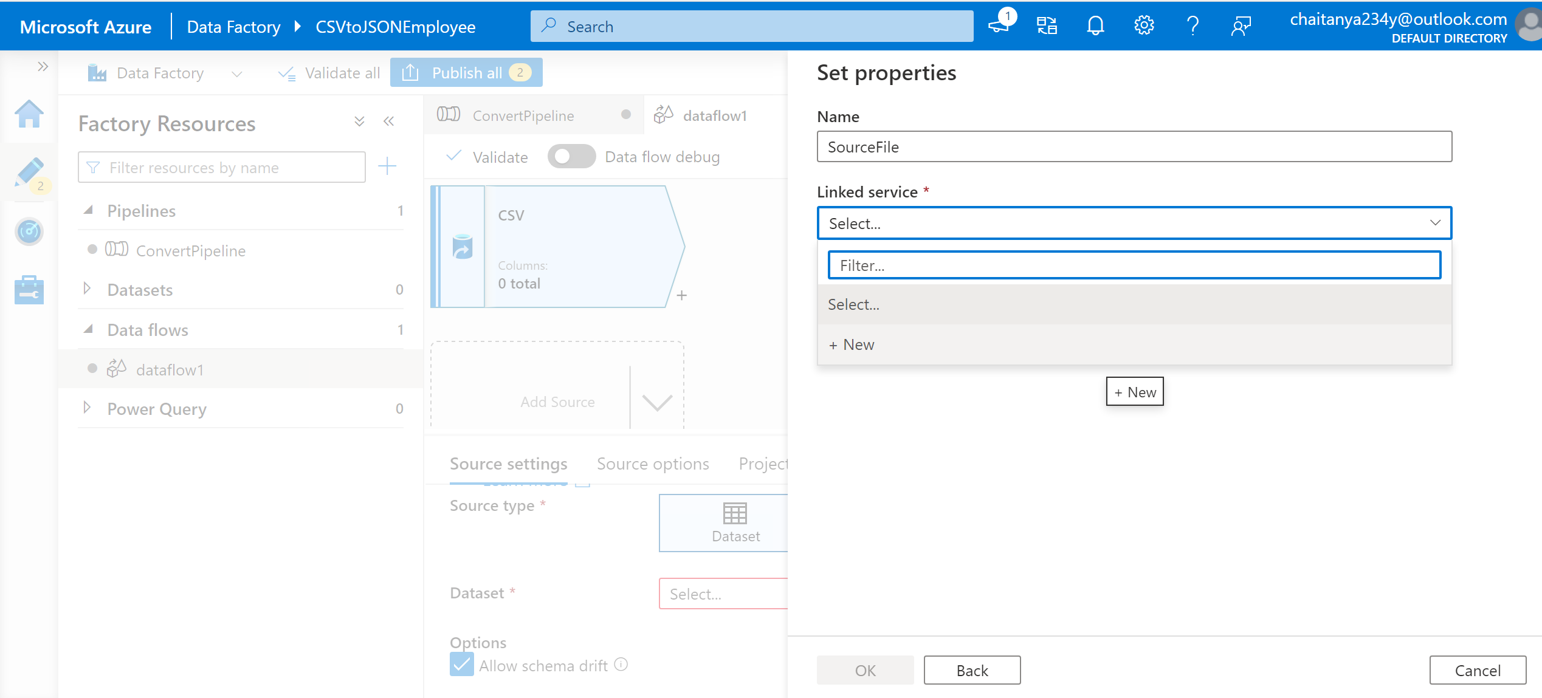Open the Monitor view in the sidebar
This screenshot has height=698, width=1542.
[x=29, y=231]
